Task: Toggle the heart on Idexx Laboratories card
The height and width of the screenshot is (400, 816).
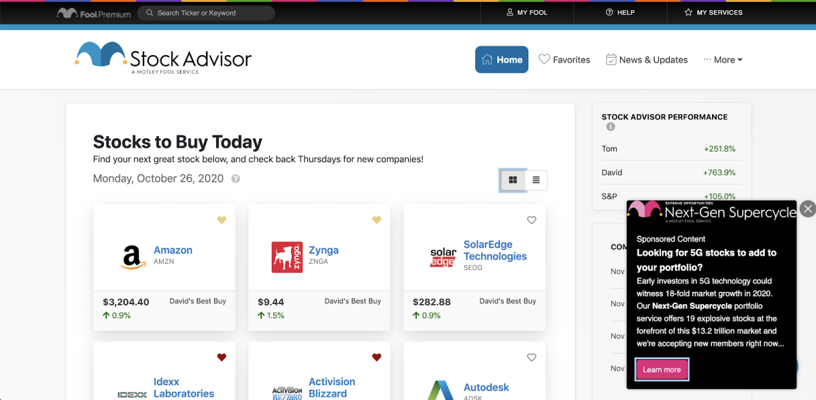Action: (221, 357)
